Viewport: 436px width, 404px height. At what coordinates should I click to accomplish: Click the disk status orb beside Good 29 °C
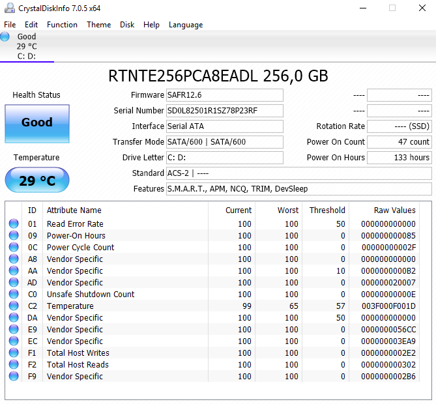click(6, 37)
